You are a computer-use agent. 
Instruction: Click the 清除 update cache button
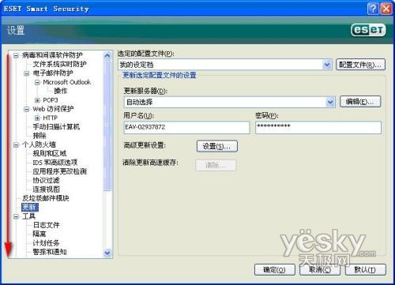[x=216, y=166]
